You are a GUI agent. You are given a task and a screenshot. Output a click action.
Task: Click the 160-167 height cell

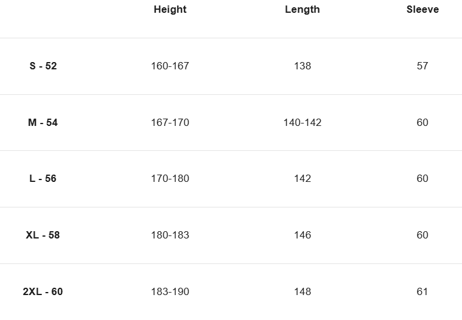click(x=170, y=66)
